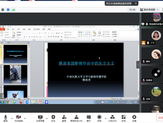Collapse the participant video side panel
This screenshot has height=123, width=163.
coord(138,65)
